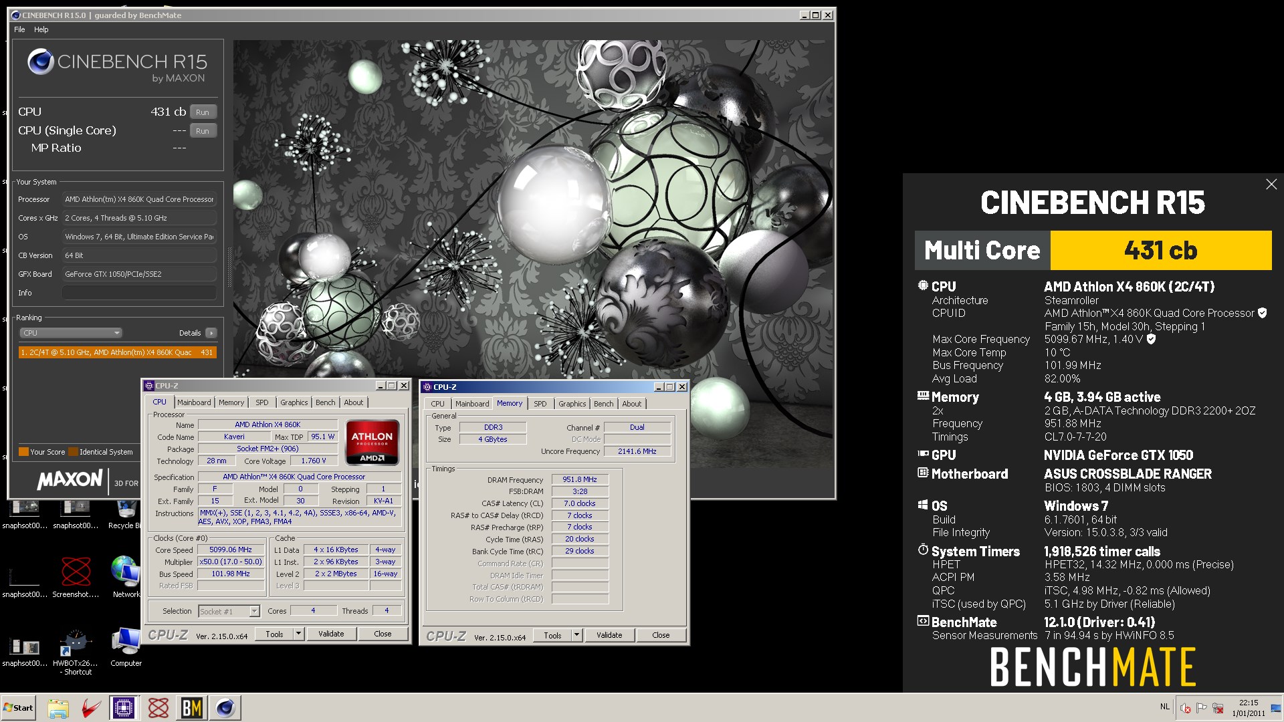Click the taskbar clock showing 22:15

[1249, 708]
